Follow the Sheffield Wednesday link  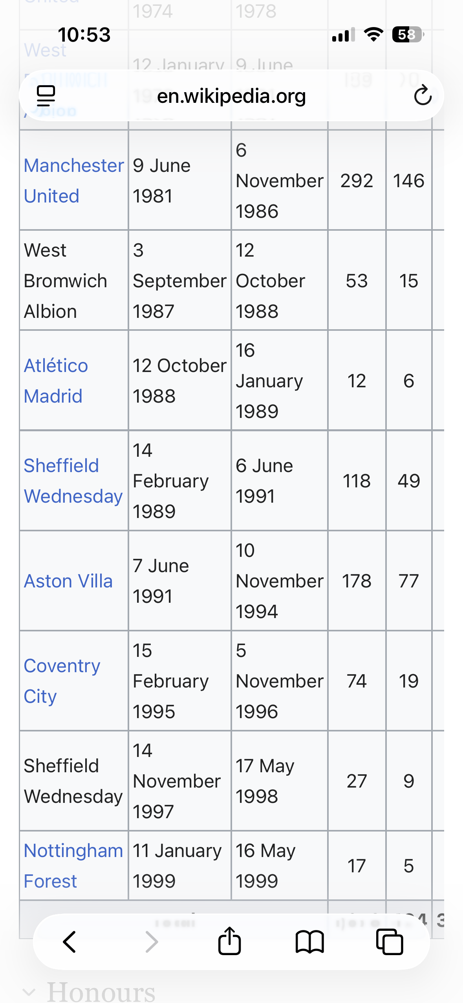coord(73,481)
